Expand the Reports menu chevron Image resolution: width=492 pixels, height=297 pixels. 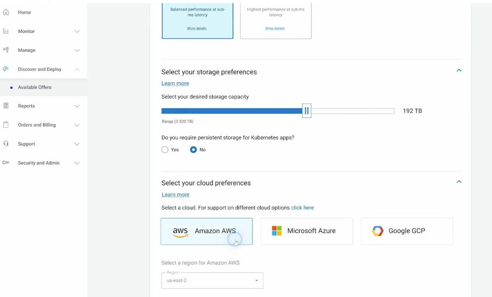tap(77, 106)
